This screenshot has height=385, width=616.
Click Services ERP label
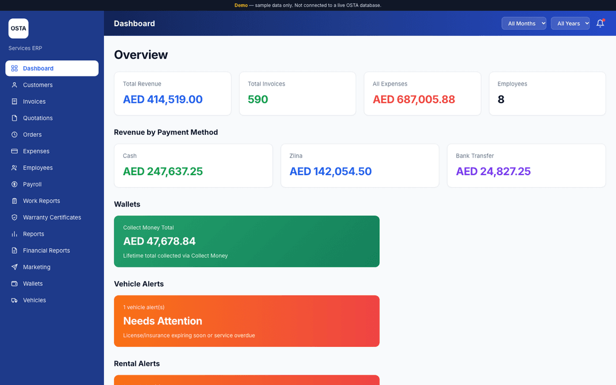pyautogui.click(x=25, y=48)
